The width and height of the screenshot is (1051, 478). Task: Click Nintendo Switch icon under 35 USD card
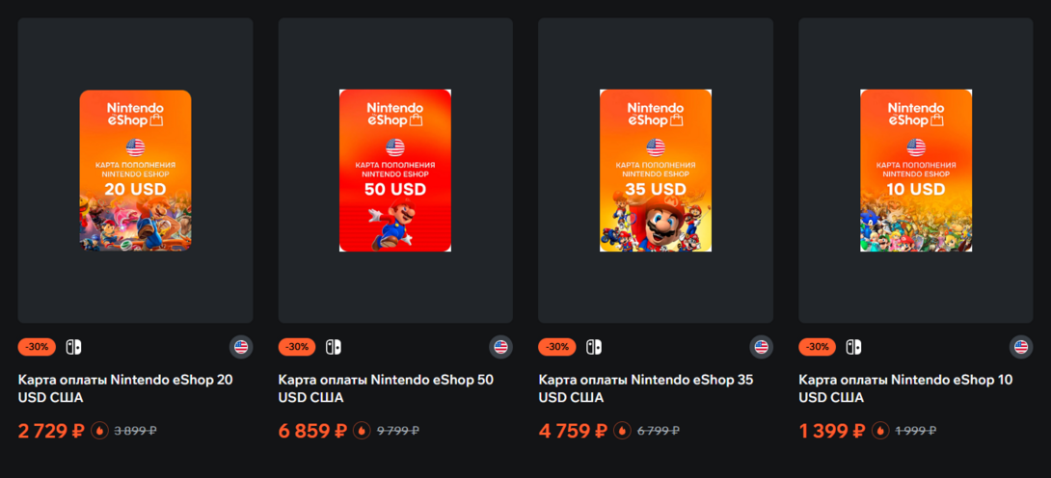pyautogui.click(x=593, y=347)
